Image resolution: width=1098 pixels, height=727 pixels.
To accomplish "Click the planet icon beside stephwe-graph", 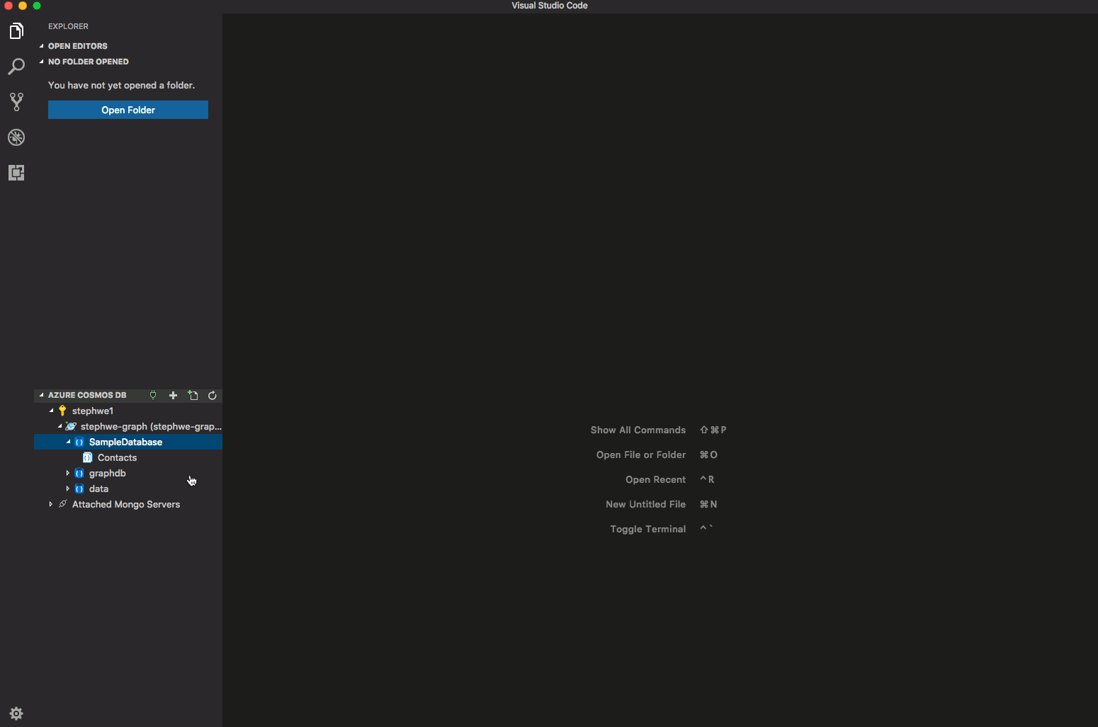I will (x=71, y=426).
